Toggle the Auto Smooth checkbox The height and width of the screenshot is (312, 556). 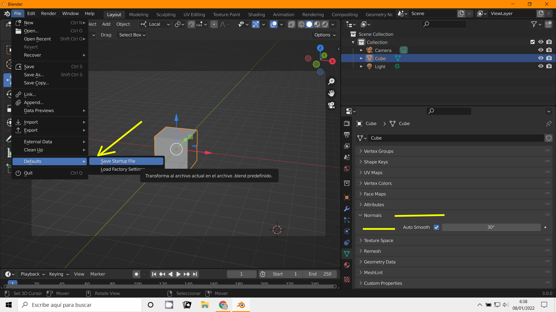tap(436, 227)
